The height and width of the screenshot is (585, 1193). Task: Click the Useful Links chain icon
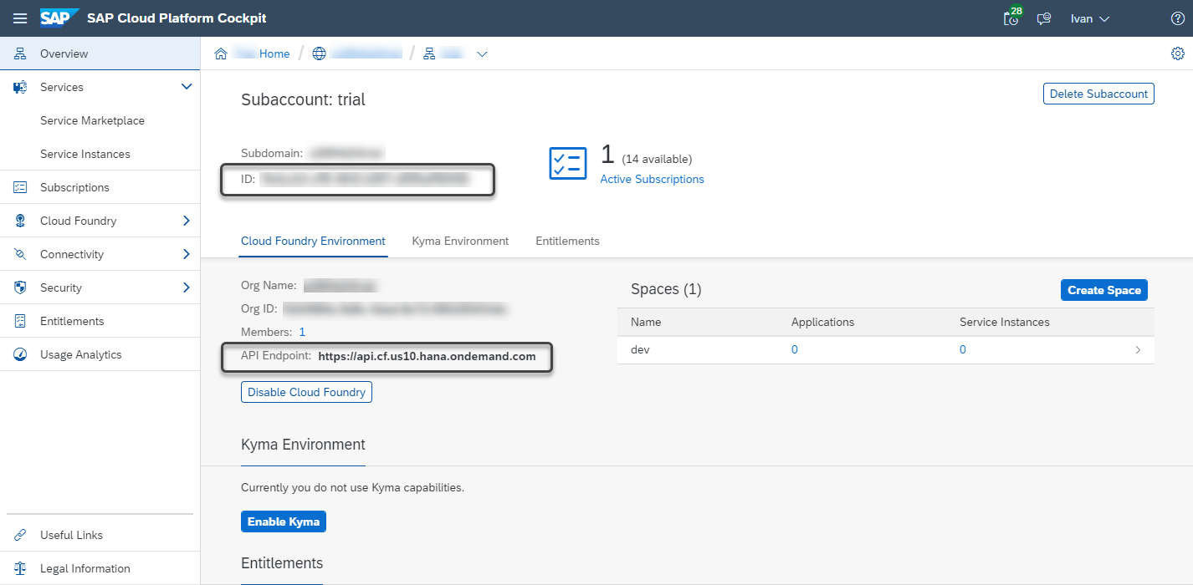pyautogui.click(x=21, y=535)
